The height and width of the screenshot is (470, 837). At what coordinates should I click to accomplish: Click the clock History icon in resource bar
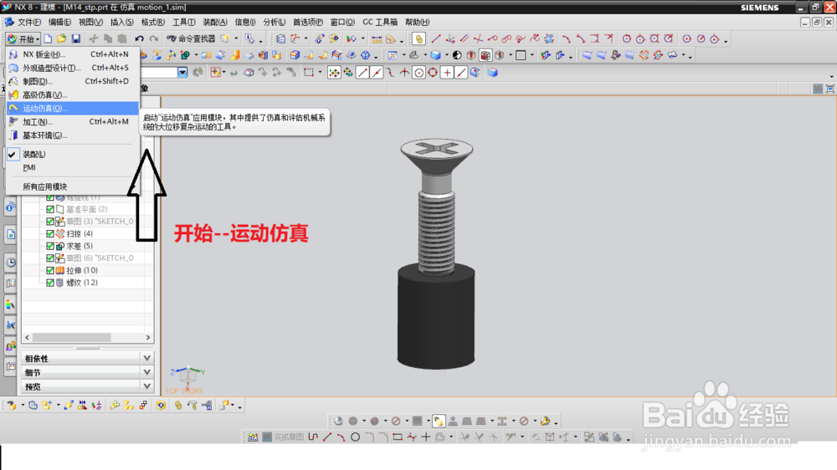click(11, 262)
